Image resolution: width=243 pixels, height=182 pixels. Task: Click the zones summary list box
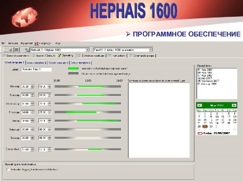pyautogui.click(x=159, y=120)
